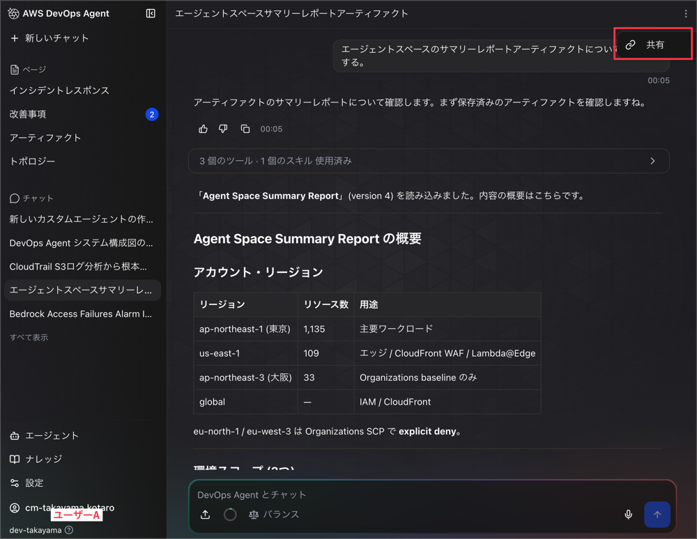Click the ap-northeast-1 (東京) table cell
The image size is (697, 539).
click(245, 329)
